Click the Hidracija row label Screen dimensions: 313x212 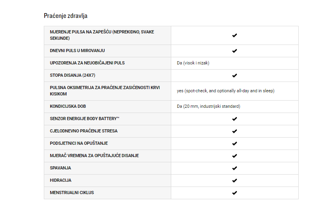click(x=61, y=180)
